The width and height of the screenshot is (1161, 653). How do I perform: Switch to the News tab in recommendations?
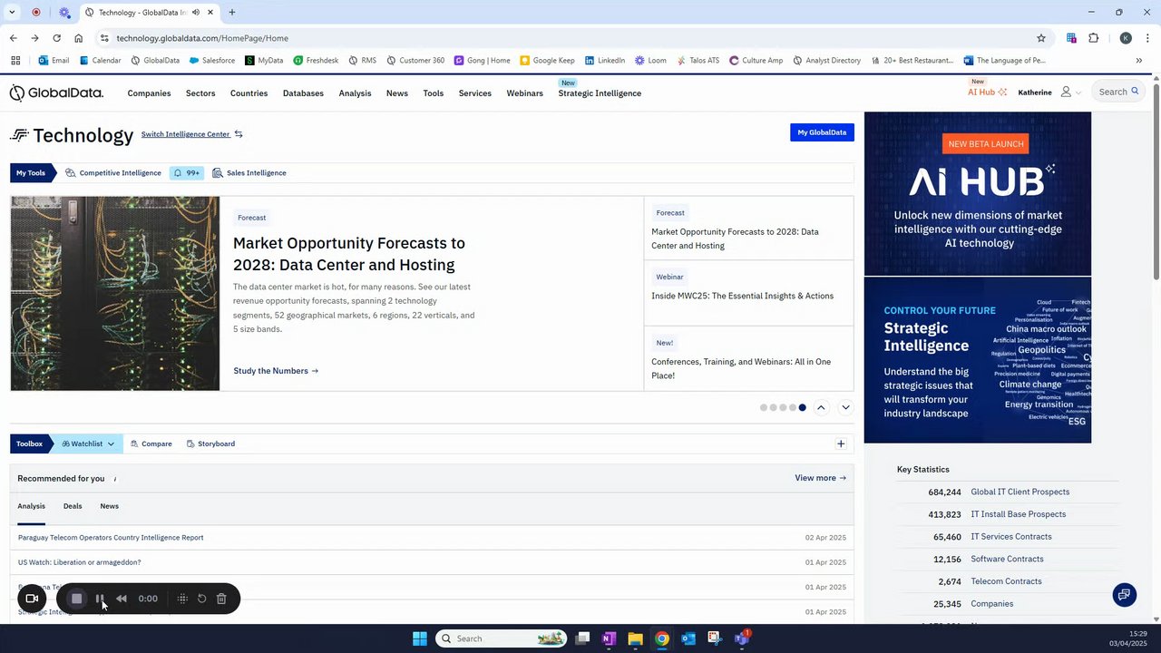pyautogui.click(x=109, y=506)
